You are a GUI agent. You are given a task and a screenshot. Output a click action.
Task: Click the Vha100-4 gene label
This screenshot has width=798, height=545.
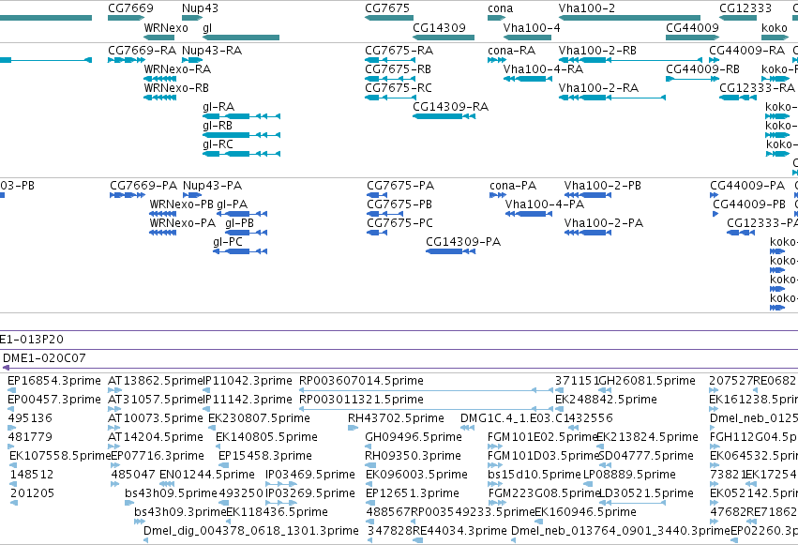532,27
